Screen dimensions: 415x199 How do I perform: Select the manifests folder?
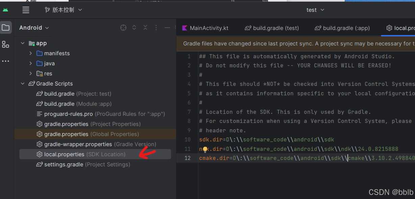[53, 53]
